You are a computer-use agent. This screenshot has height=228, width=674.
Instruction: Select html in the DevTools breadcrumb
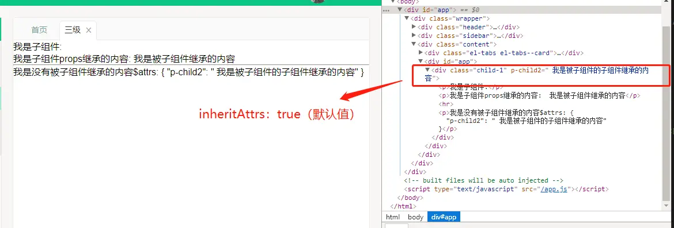point(392,217)
